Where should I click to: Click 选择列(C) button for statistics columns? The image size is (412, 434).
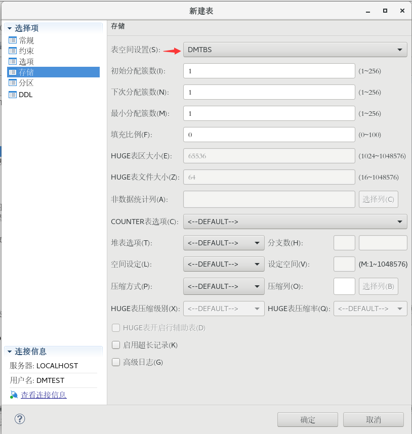(x=379, y=199)
